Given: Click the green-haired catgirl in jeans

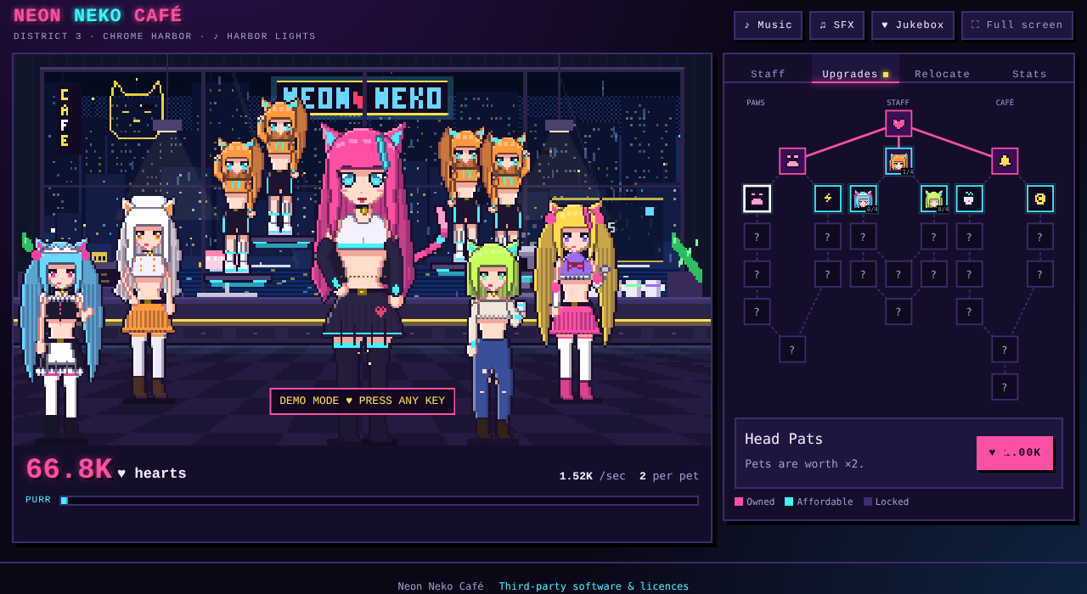Looking at the screenshot, I should (493, 339).
